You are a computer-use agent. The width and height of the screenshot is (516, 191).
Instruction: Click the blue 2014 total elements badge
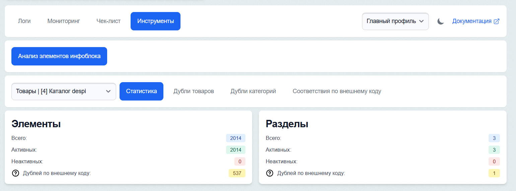click(x=235, y=138)
